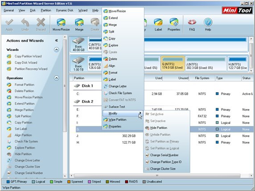The width and height of the screenshot is (255, 191).
Task: Select Change Cluster Size in Modify submenu
Action: click(167, 169)
